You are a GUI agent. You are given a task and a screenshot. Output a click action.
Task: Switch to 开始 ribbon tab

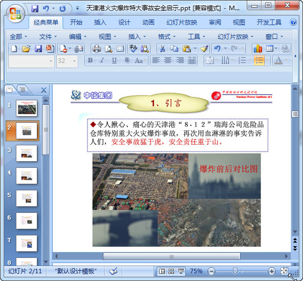(76, 23)
